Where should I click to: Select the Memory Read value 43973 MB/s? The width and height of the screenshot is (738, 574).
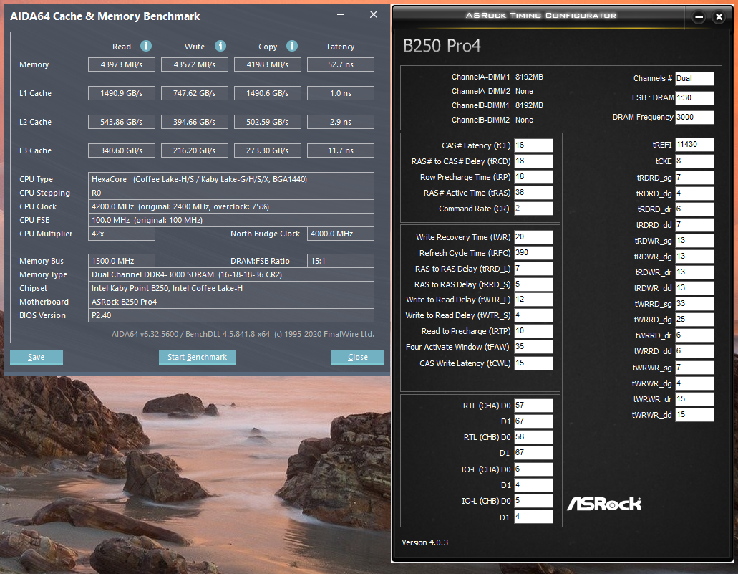pyautogui.click(x=122, y=64)
